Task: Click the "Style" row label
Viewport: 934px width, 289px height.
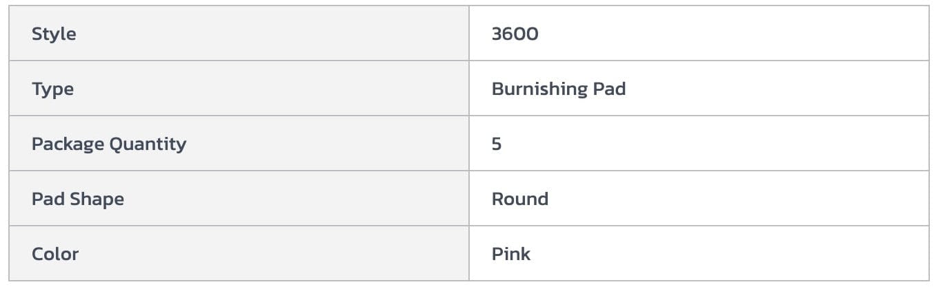Action: pyautogui.click(x=54, y=34)
